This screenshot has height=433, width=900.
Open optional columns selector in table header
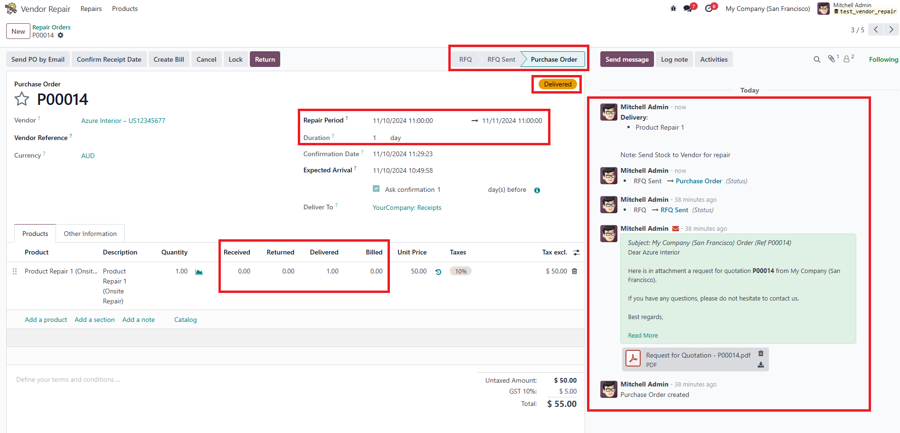tap(577, 253)
